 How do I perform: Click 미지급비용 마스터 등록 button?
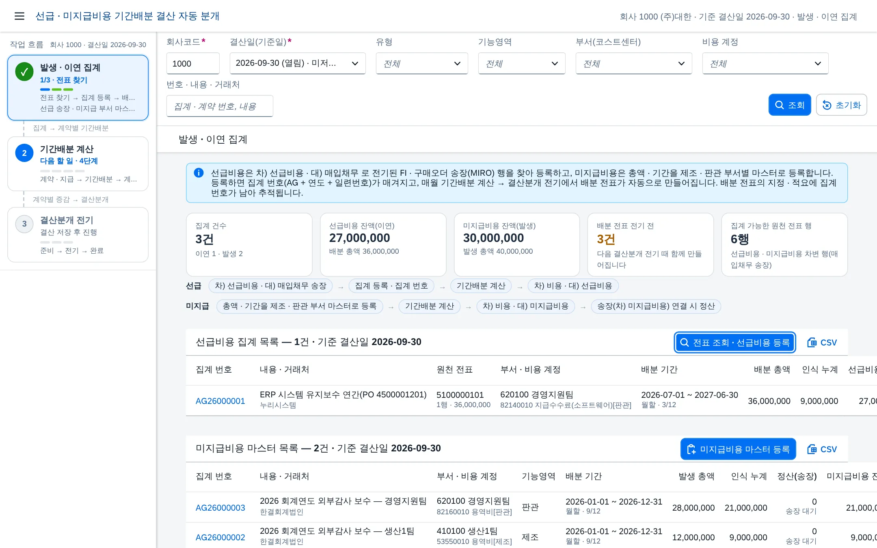coord(738,449)
